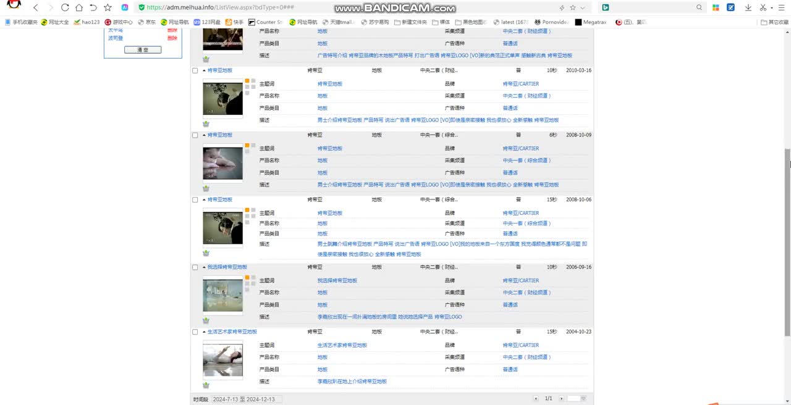Screen dimensions: 791x405
Task: Open the 123网盘 bookmark
Action: (206, 22)
